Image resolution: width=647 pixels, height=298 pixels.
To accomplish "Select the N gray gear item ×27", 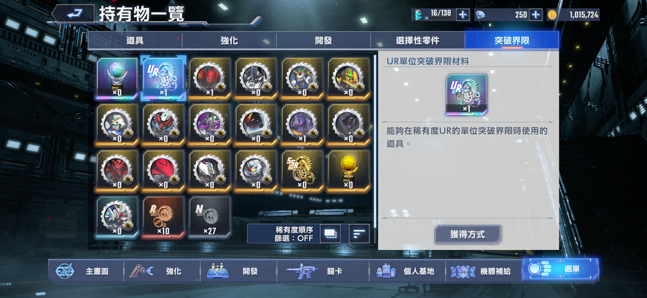I will point(210,217).
